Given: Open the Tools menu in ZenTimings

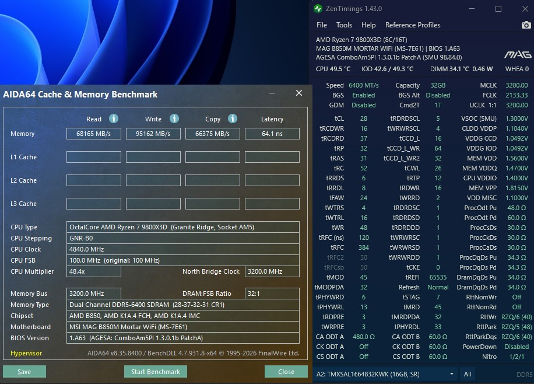Looking at the screenshot, I should (344, 25).
